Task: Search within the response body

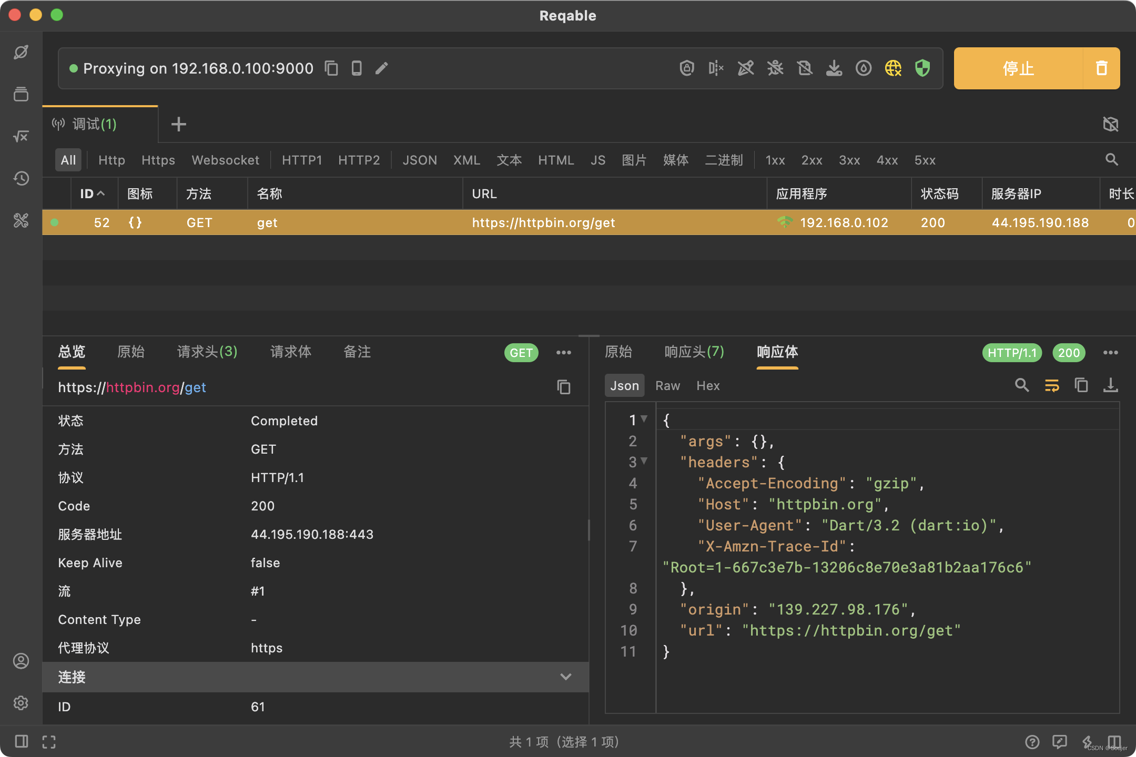Action: click(x=1022, y=385)
